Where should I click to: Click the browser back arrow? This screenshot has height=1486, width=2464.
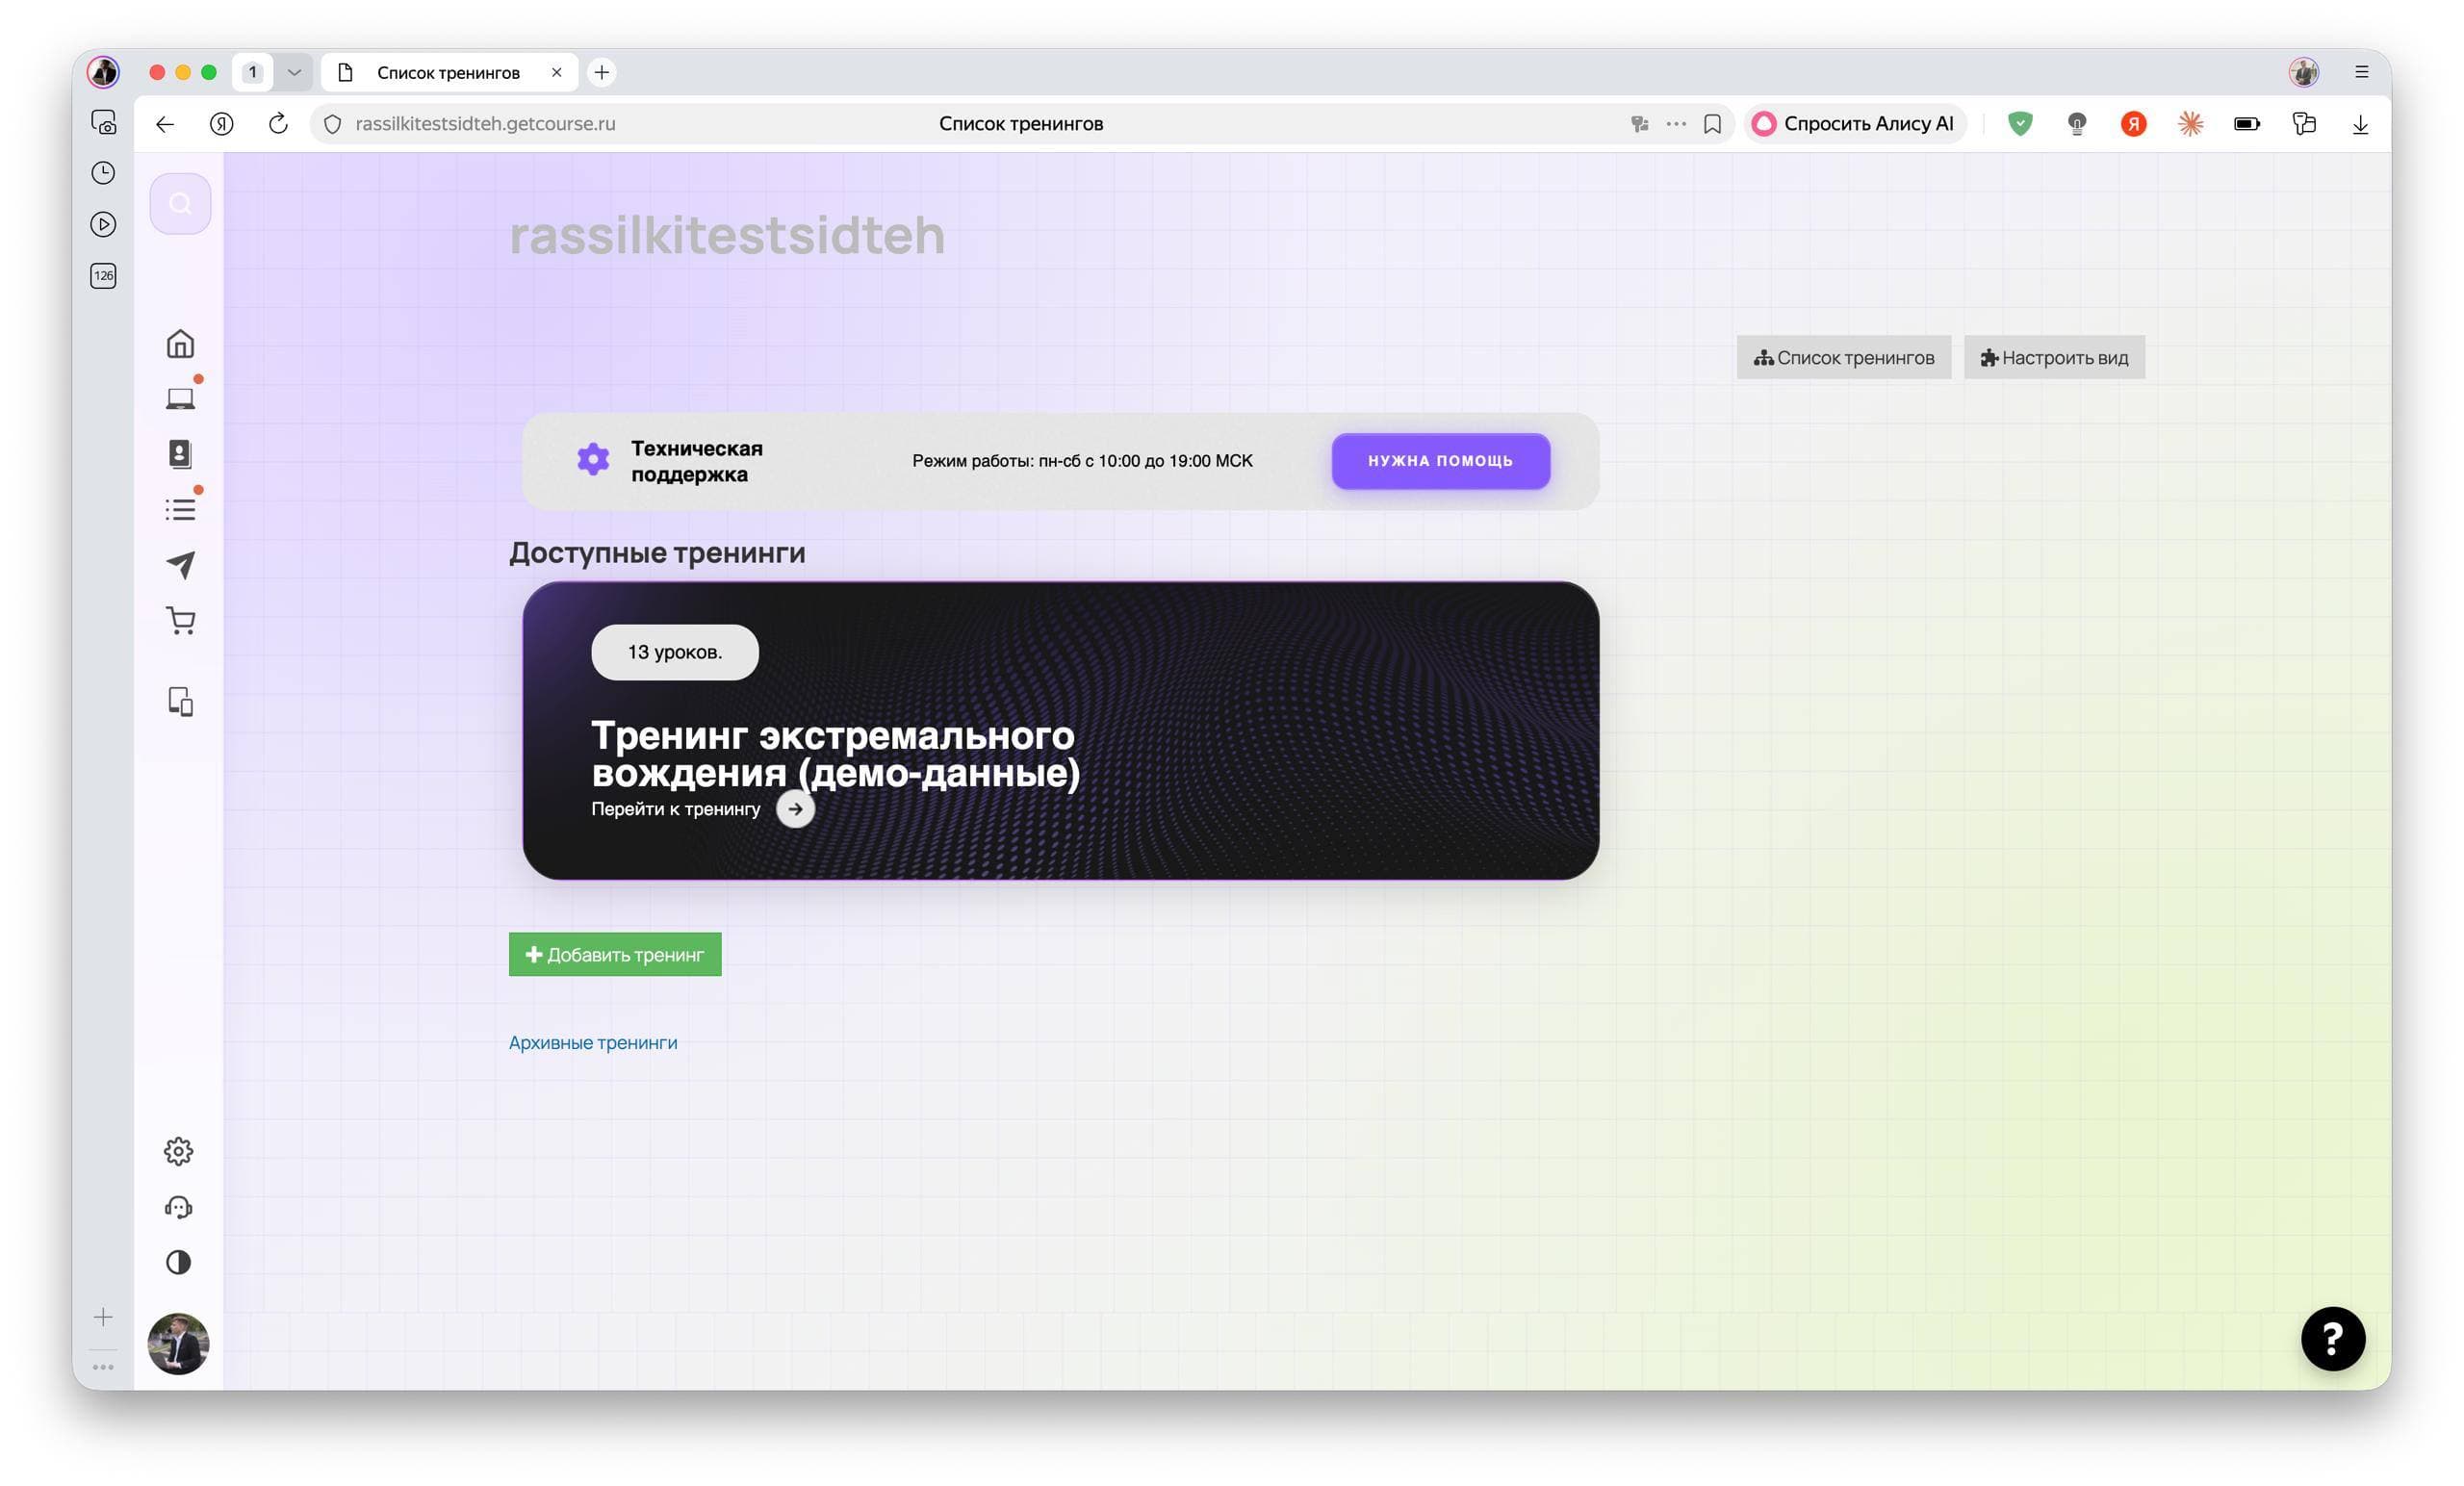coord(165,124)
